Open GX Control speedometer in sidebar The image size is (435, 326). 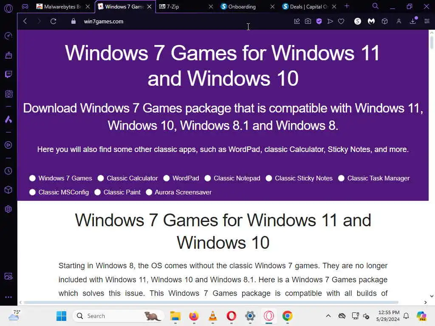[8, 36]
